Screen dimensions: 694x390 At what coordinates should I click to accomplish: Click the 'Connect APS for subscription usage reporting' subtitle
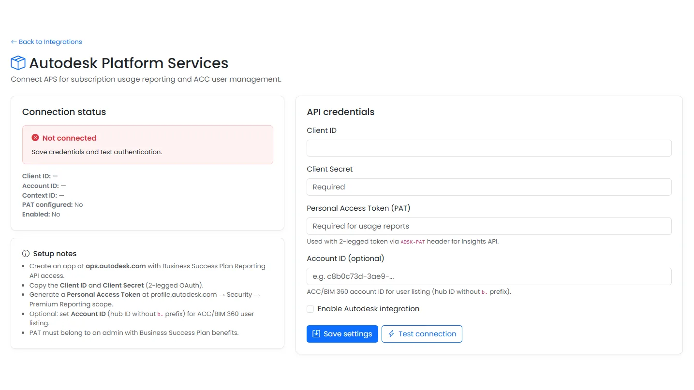146,79
